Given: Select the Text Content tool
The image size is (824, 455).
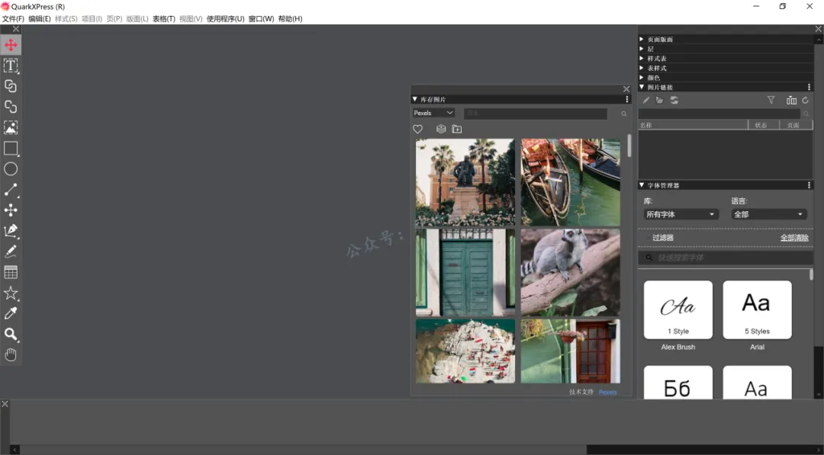Looking at the screenshot, I should [11, 66].
